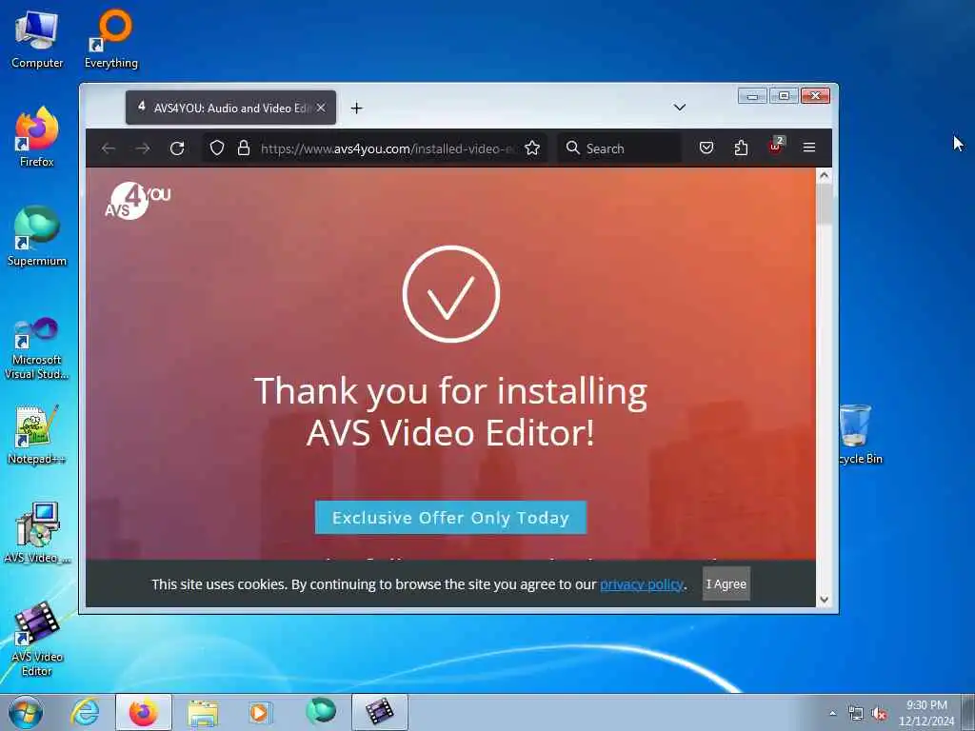This screenshot has width=975, height=731.
Task: Open the Extensions puzzle icon
Action: click(741, 148)
